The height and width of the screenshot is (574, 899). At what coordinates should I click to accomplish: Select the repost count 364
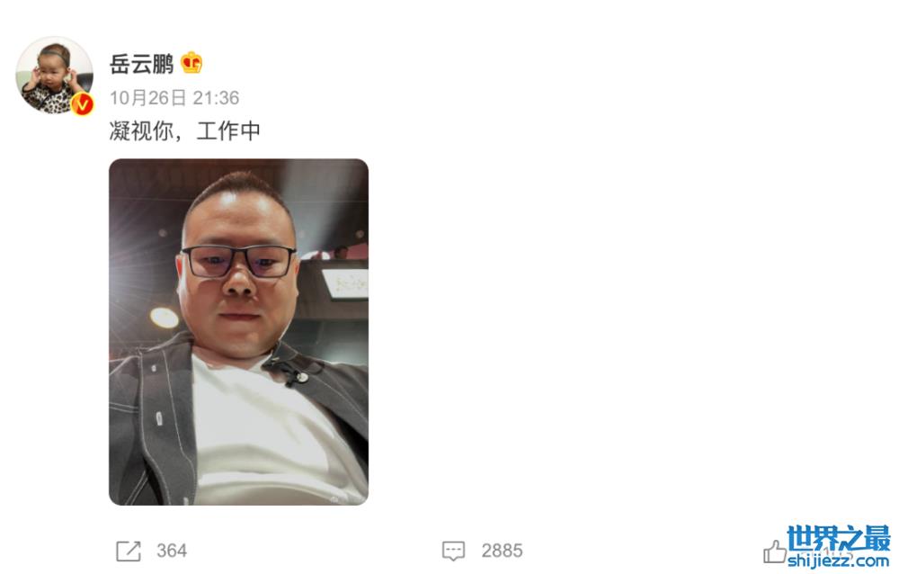[x=172, y=551]
